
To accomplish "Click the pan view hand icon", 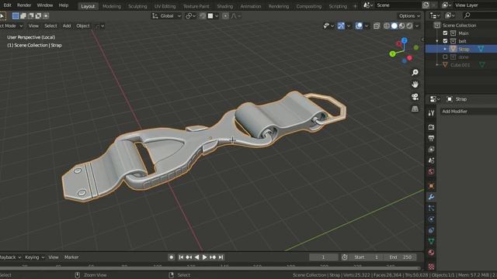I will (x=415, y=84).
